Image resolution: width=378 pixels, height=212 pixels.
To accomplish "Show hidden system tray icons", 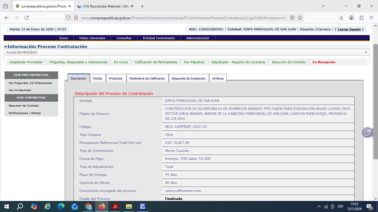I will click(x=319, y=206).
